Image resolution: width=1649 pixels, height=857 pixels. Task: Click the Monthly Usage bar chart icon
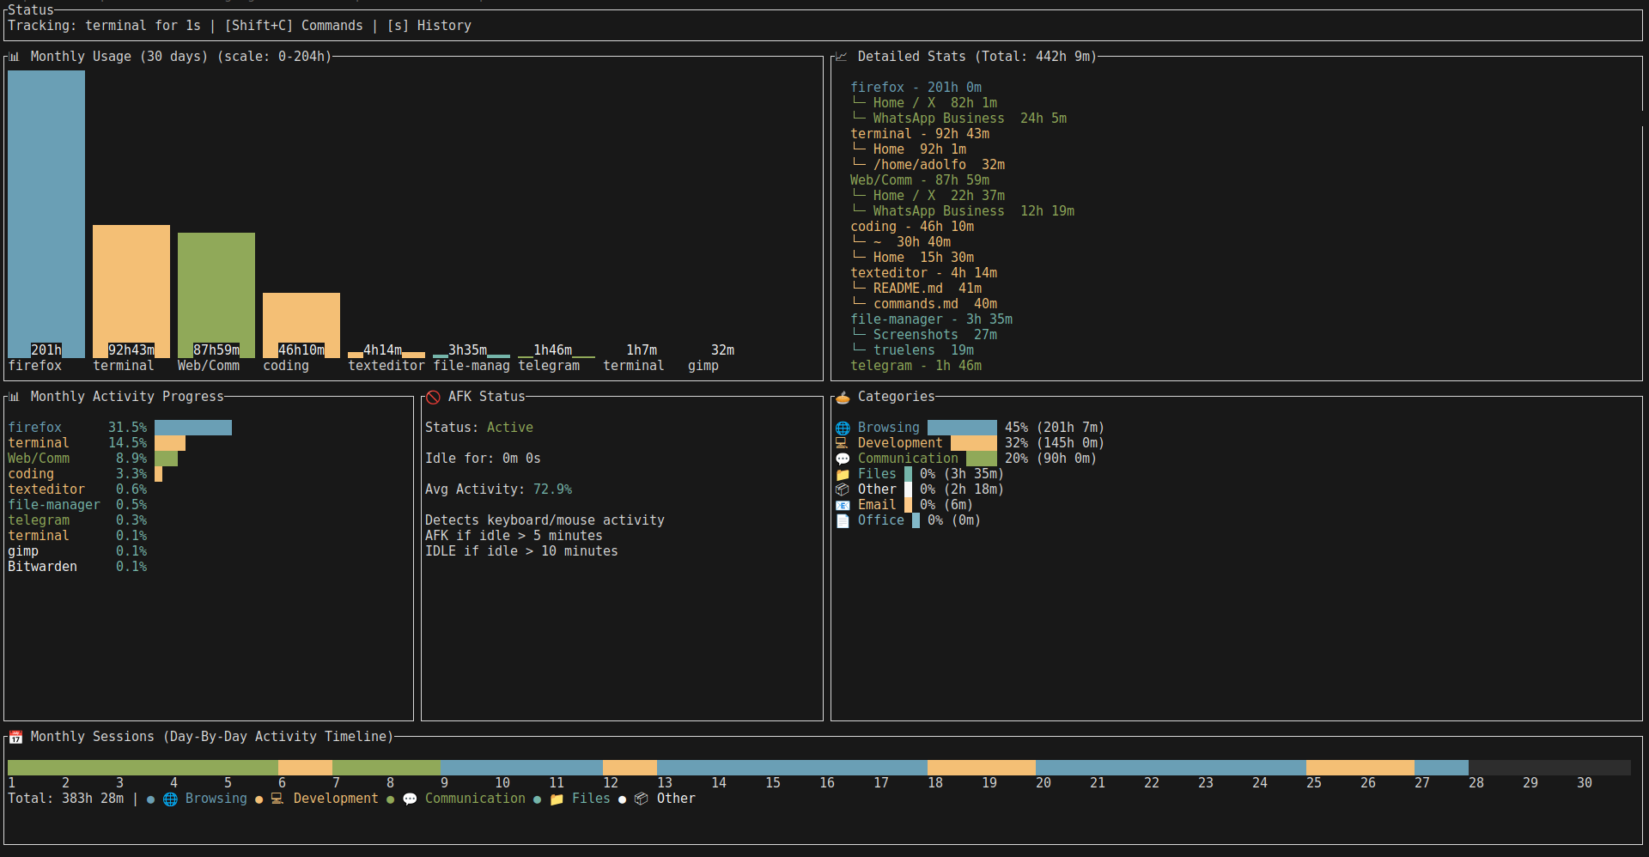point(14,57)
